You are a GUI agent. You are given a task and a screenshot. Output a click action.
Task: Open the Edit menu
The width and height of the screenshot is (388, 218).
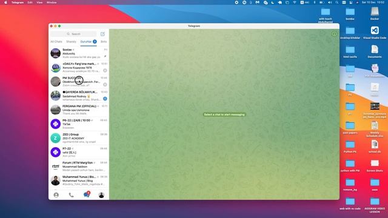tap(30, 2)
